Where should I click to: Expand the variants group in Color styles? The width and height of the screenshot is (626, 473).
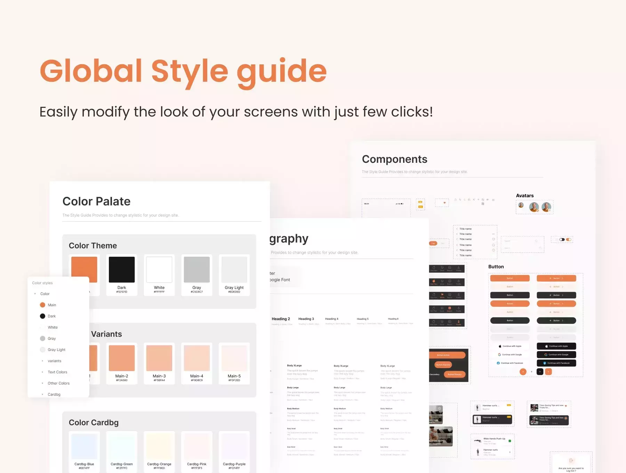42,361
